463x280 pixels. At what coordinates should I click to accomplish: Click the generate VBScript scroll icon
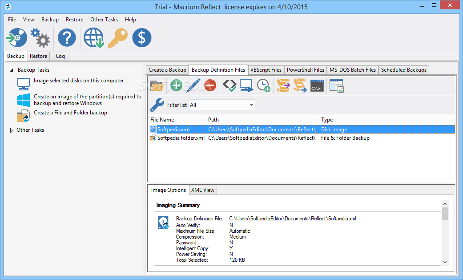(283, 85)
